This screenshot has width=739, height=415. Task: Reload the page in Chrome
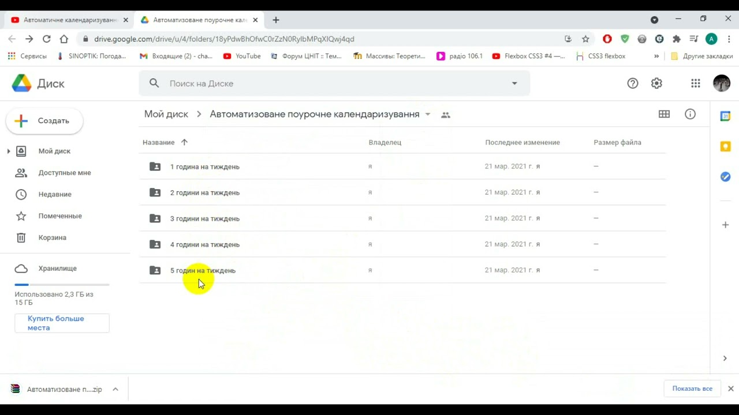47,39
